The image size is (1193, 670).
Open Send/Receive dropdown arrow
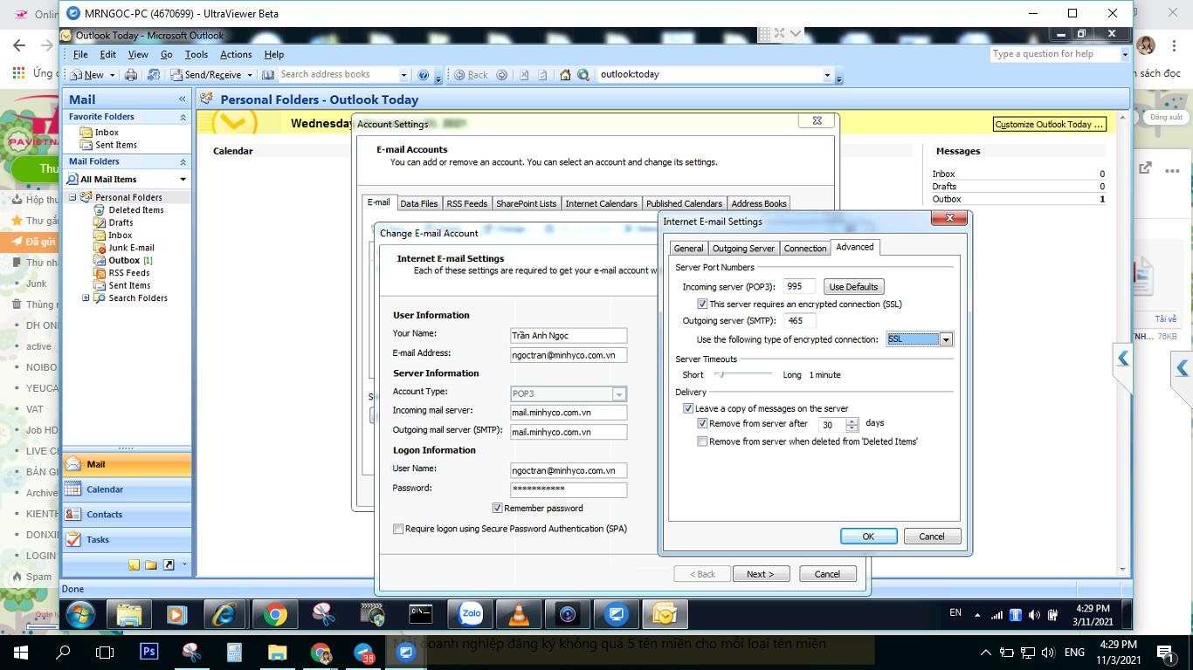[x=249, y=75]
